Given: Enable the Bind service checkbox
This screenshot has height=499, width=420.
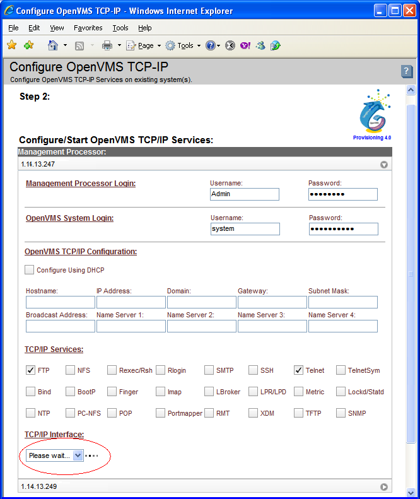Looking at the screenshot, I should tap(30, 391).
